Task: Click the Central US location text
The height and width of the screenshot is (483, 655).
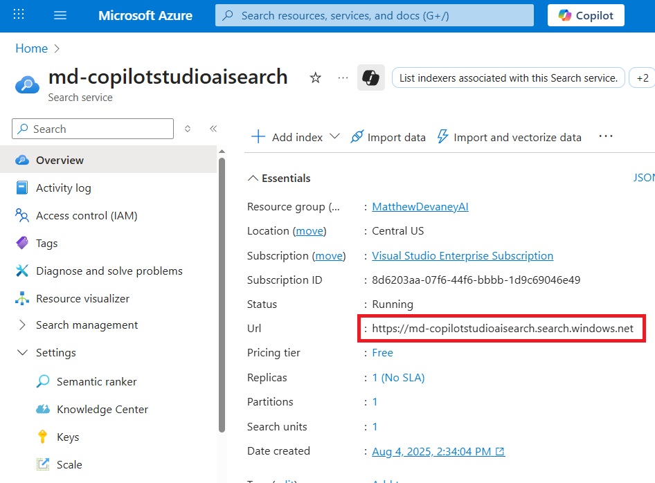Action: click(397, 231)
